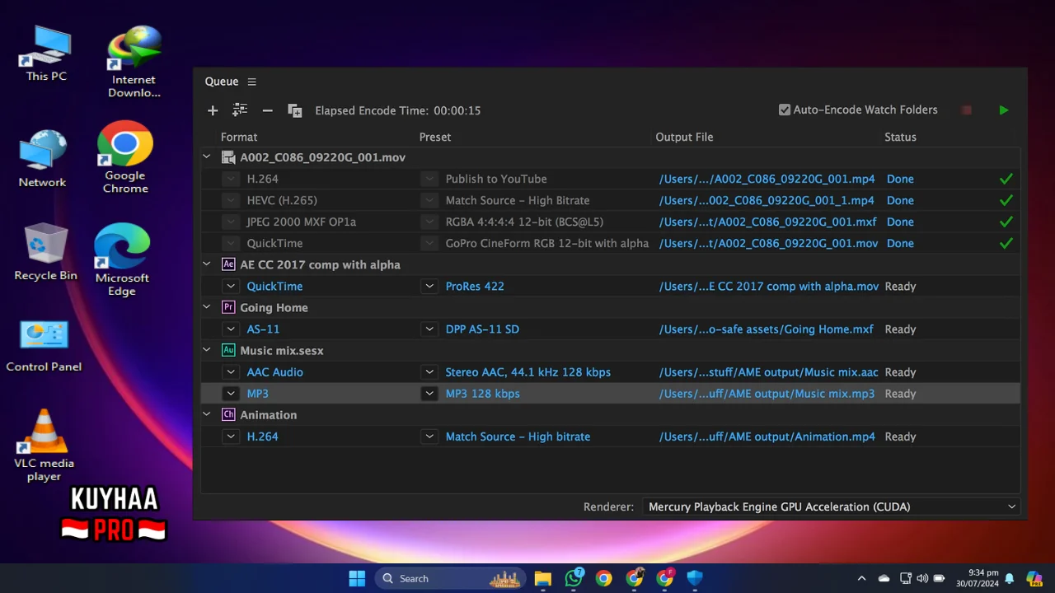Click the movie file icon beside A002_C086_09220G_001.mov

point(228,157)
